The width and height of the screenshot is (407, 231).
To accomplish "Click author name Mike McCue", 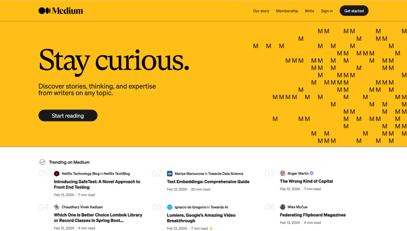I will pyautogui.click(x=297, y=207).
